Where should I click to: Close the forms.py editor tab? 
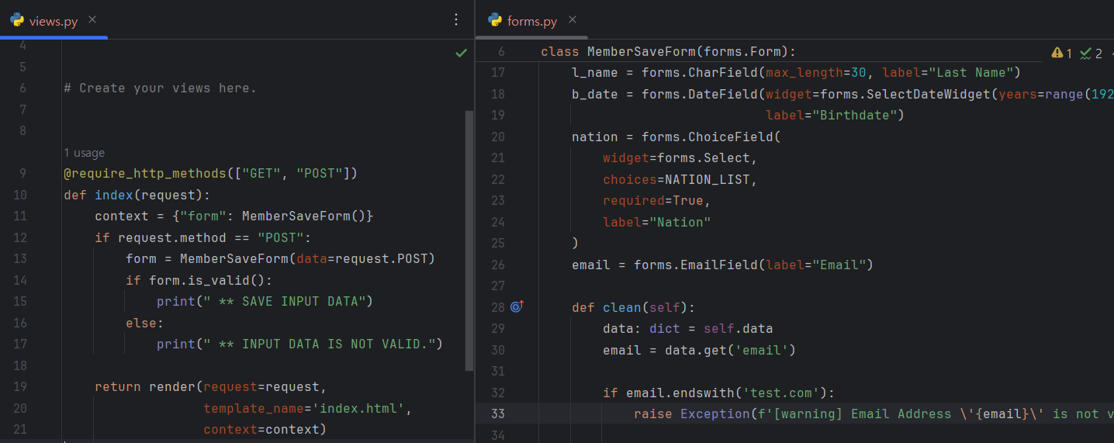[573, 19]
